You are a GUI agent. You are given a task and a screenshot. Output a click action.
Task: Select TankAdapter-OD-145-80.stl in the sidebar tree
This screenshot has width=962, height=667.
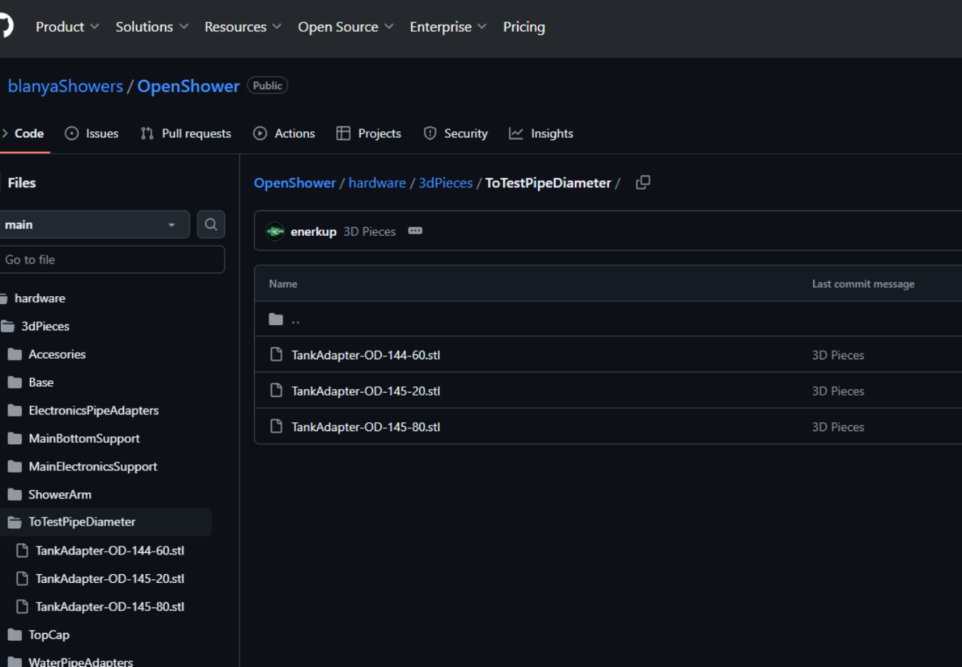click(x=110, y=607)
